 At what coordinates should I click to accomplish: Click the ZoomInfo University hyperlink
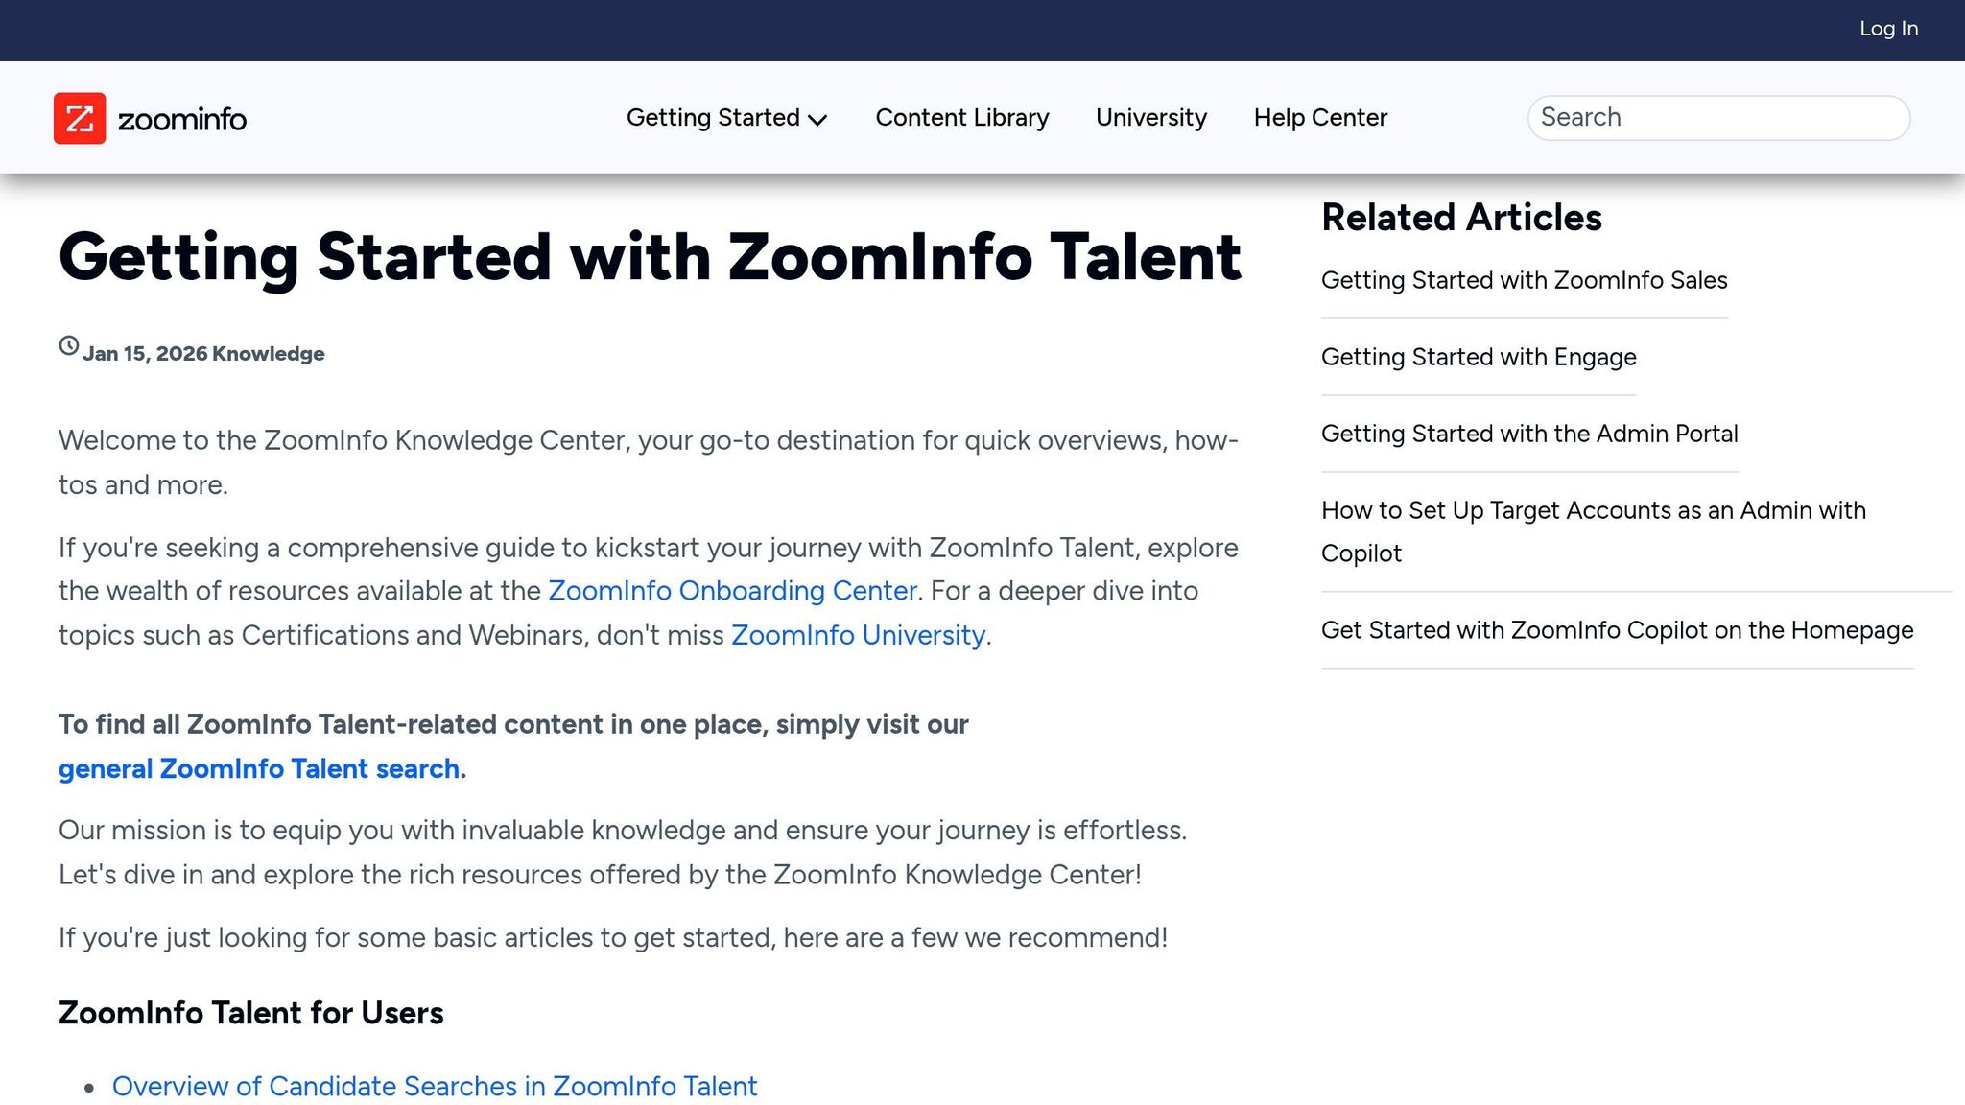[x=857, y=635]
